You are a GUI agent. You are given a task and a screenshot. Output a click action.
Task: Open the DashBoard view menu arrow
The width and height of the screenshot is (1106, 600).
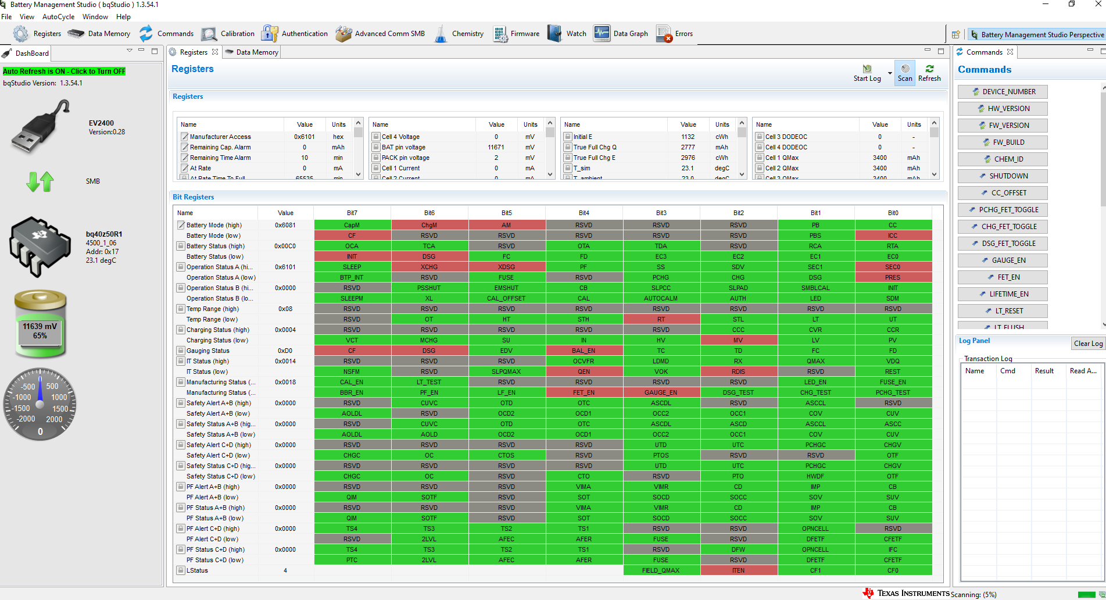(129, 51)
